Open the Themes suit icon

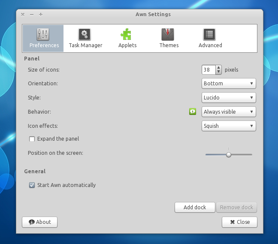(168, 34)
